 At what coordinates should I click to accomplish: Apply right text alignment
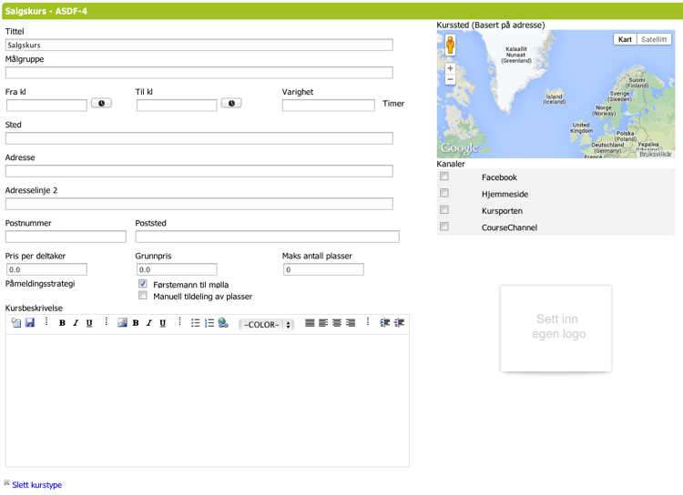pos(351,323)
